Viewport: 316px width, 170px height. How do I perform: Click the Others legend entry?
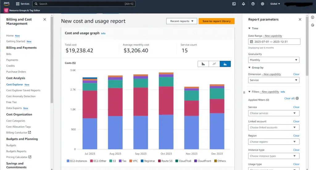220,161
